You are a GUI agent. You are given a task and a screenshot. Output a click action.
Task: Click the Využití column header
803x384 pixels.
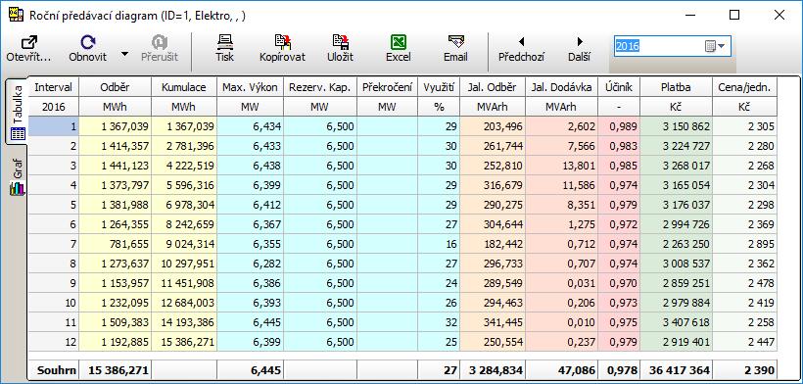point(439,87)
